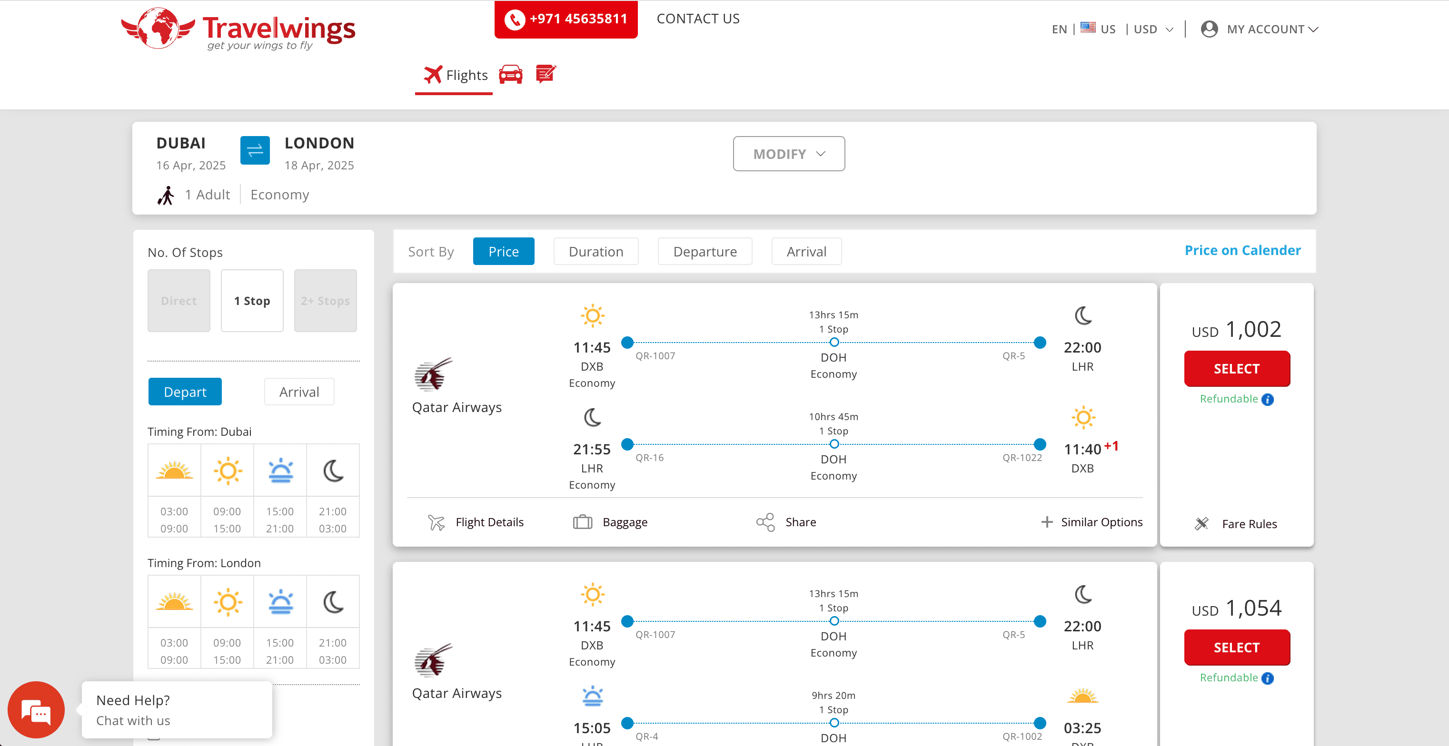Open the car rental icon tab

(510, 74)
